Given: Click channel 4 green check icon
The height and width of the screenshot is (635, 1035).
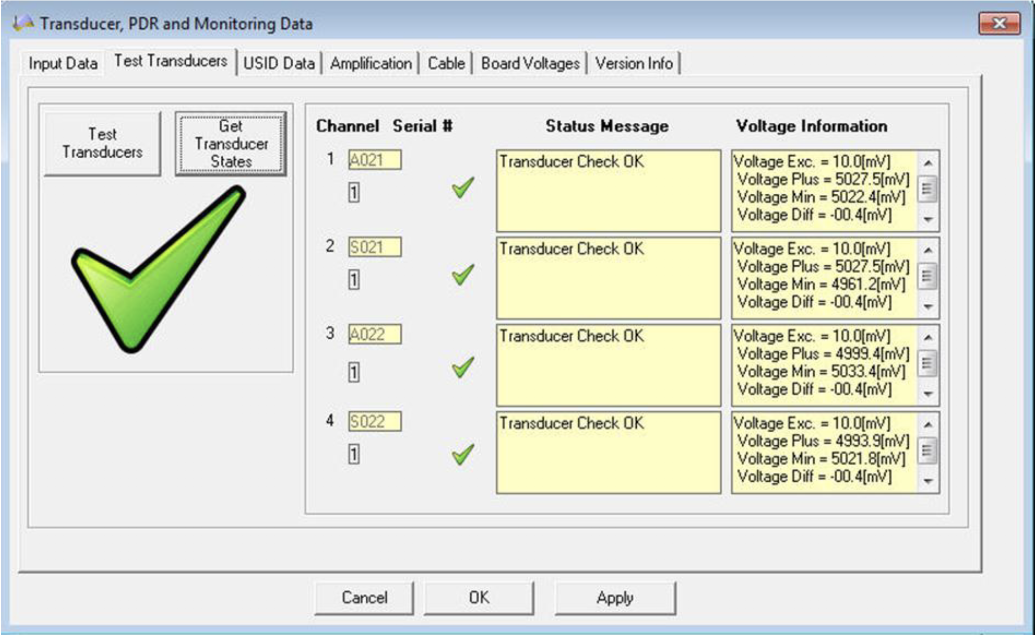Looking at the screenshot, I should (463, 454).
